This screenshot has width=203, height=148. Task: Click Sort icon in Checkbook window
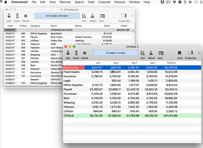point(84,16)
